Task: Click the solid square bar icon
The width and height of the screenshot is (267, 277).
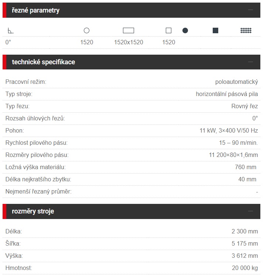Action: 215,31
